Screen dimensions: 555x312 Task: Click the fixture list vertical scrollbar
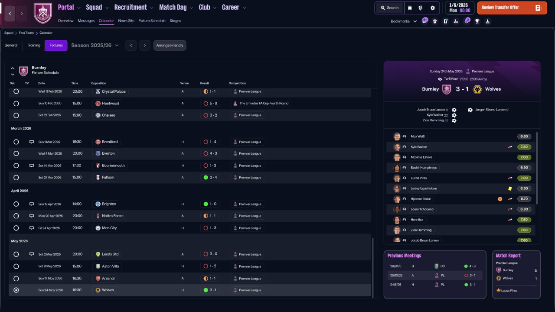(x=373, y=268)
